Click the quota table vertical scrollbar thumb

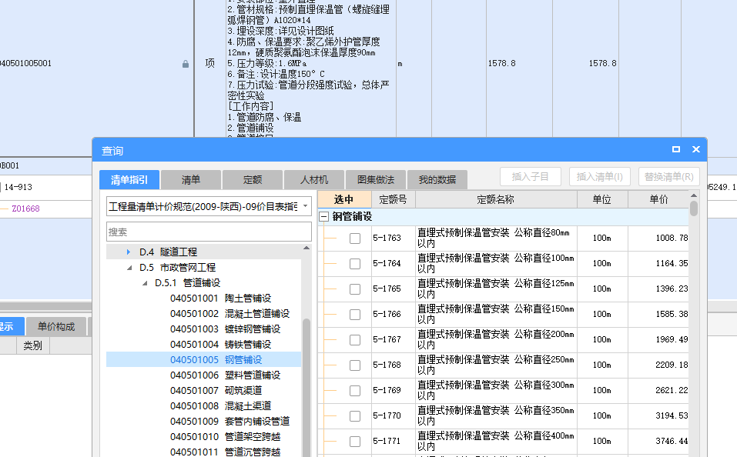click(x=694, y=208)
